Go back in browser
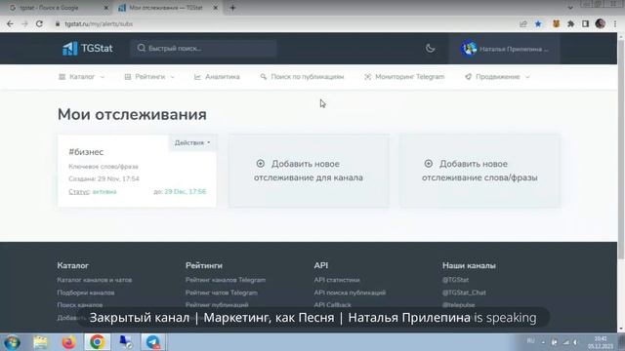This screenshot has height=351, width=625. [x=10, y=23]
